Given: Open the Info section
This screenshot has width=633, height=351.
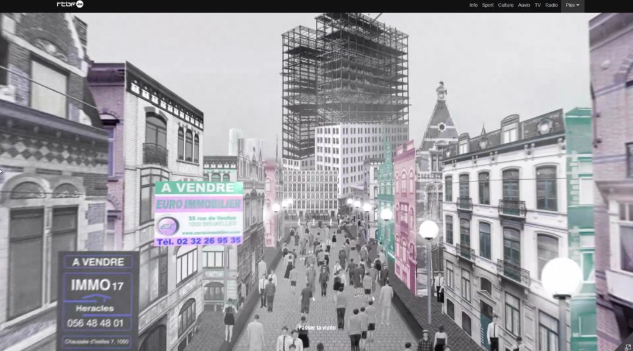Looking at the screenshot, I should (473, 5).
